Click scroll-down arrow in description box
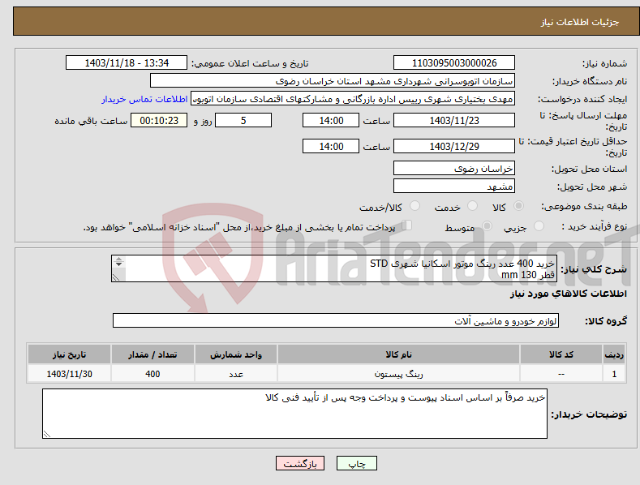The height and width of the screenshot is (485, 640). [x=118, y=264]
